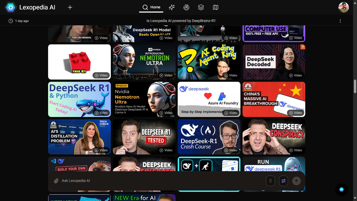The image size is (357, 201).
Task: Open the Home tab
Action: point(151,7)
